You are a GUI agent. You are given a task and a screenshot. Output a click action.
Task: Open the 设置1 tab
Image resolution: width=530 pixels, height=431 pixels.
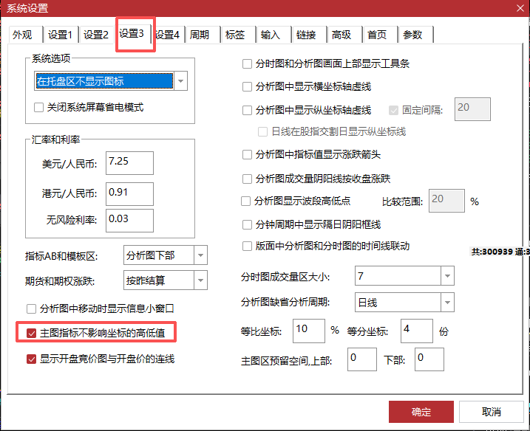click(x=61, y=35)
